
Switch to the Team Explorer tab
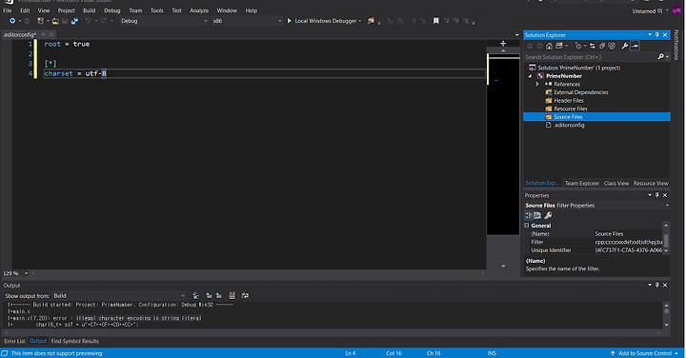click(581, 183)
